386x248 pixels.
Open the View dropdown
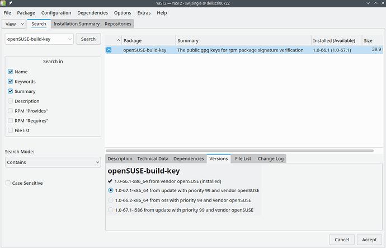tap(13, 24)
